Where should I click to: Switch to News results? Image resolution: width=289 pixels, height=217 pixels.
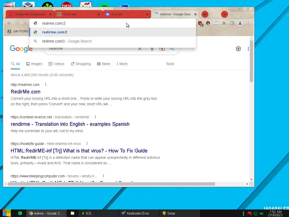click(104, 64)
